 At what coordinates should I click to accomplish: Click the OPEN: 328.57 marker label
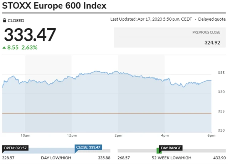(x=15, y=148)
